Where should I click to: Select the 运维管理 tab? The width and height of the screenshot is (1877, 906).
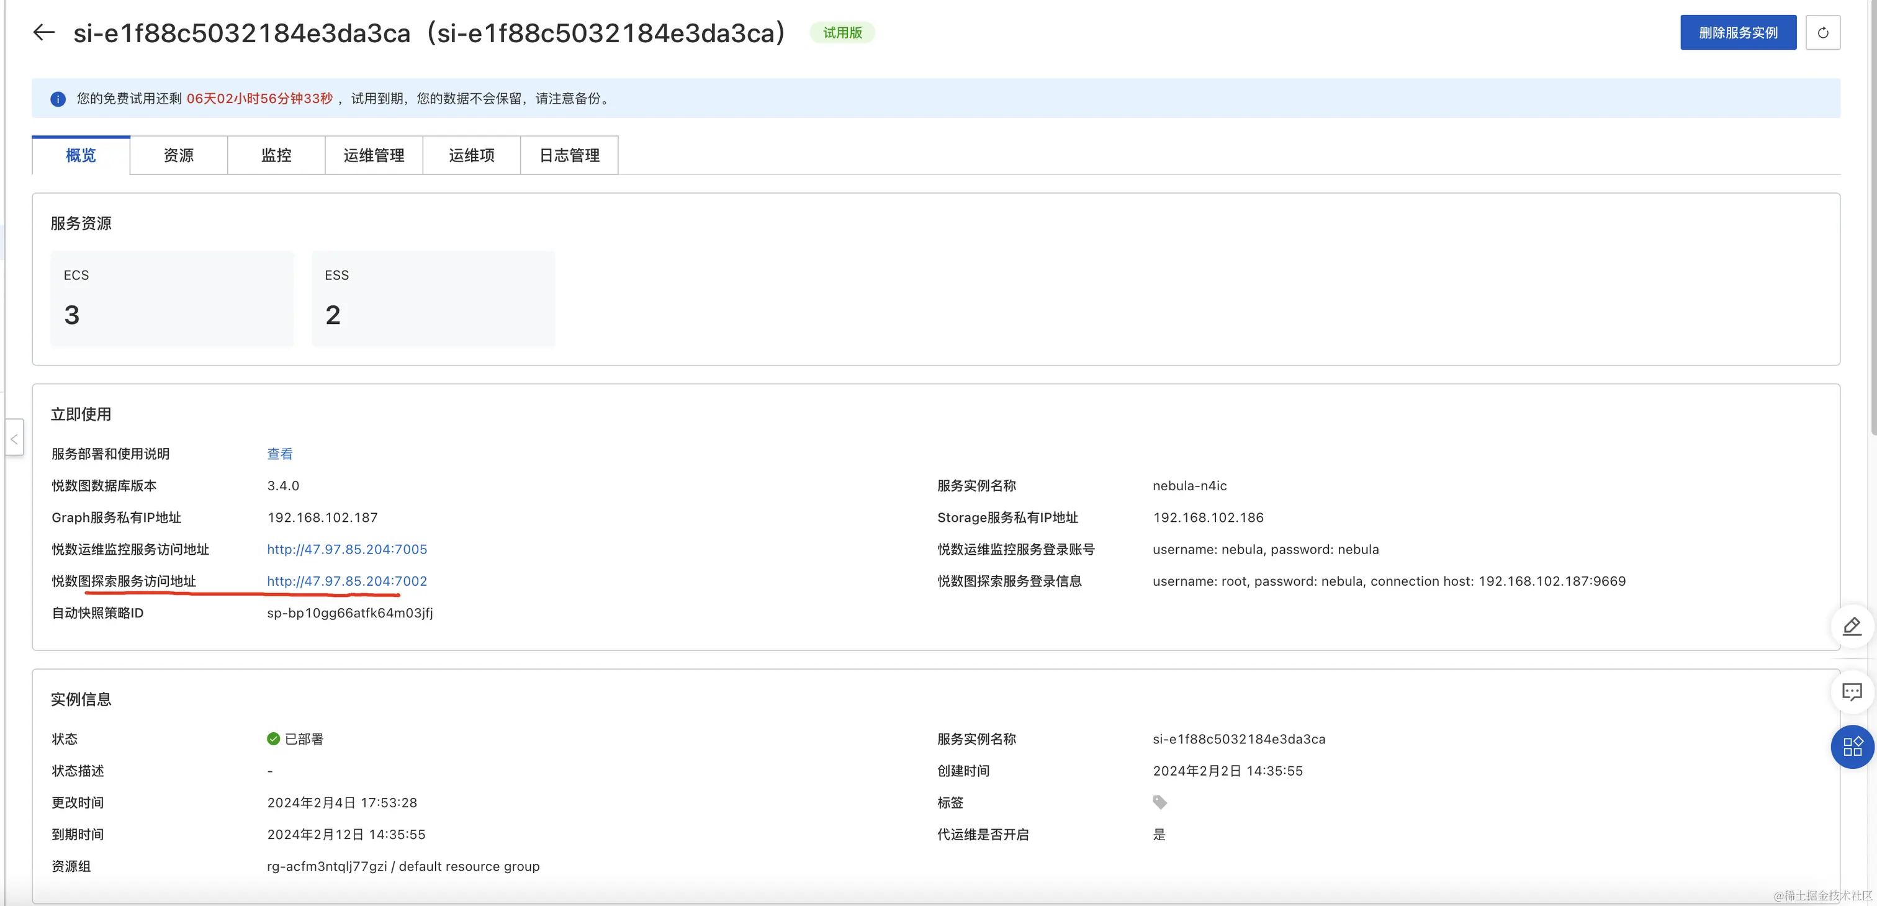click(374, 155)
